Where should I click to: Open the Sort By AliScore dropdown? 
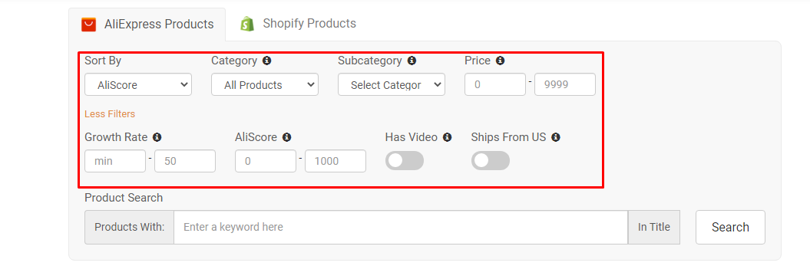(138, 84)
